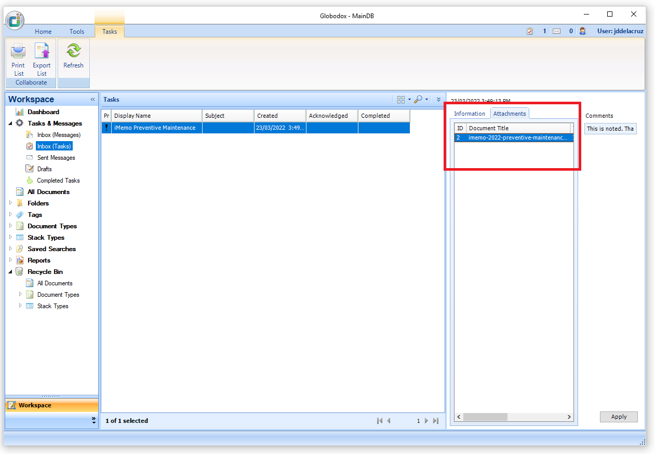The height and width of the screenshot is (454, 655).
Task: Open the search options dropdown arrow
Action: tap(427, 100)
